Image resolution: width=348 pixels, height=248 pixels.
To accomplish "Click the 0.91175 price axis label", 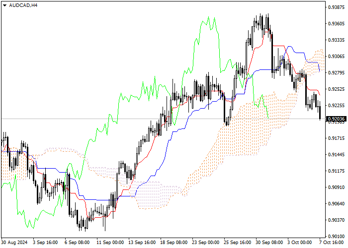I will click(x=336, y=171).
